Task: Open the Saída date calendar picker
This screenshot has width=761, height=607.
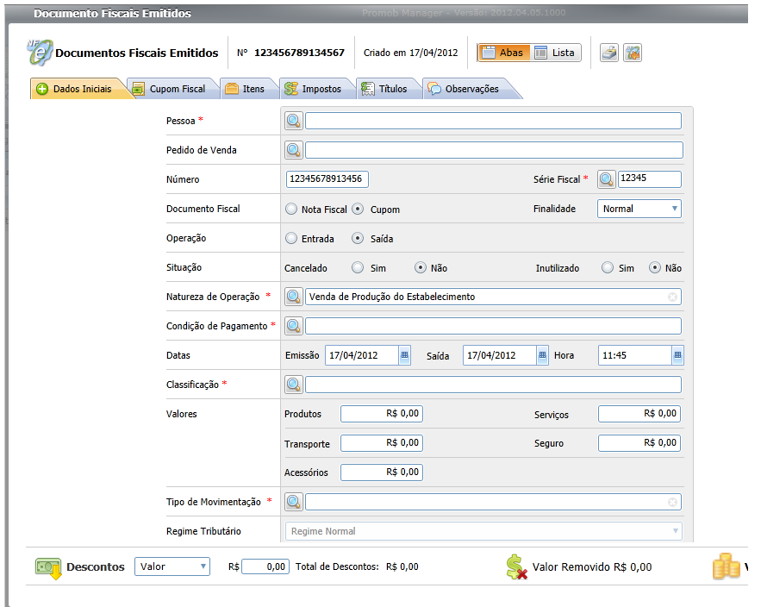Action: click(x=542, y=355)
